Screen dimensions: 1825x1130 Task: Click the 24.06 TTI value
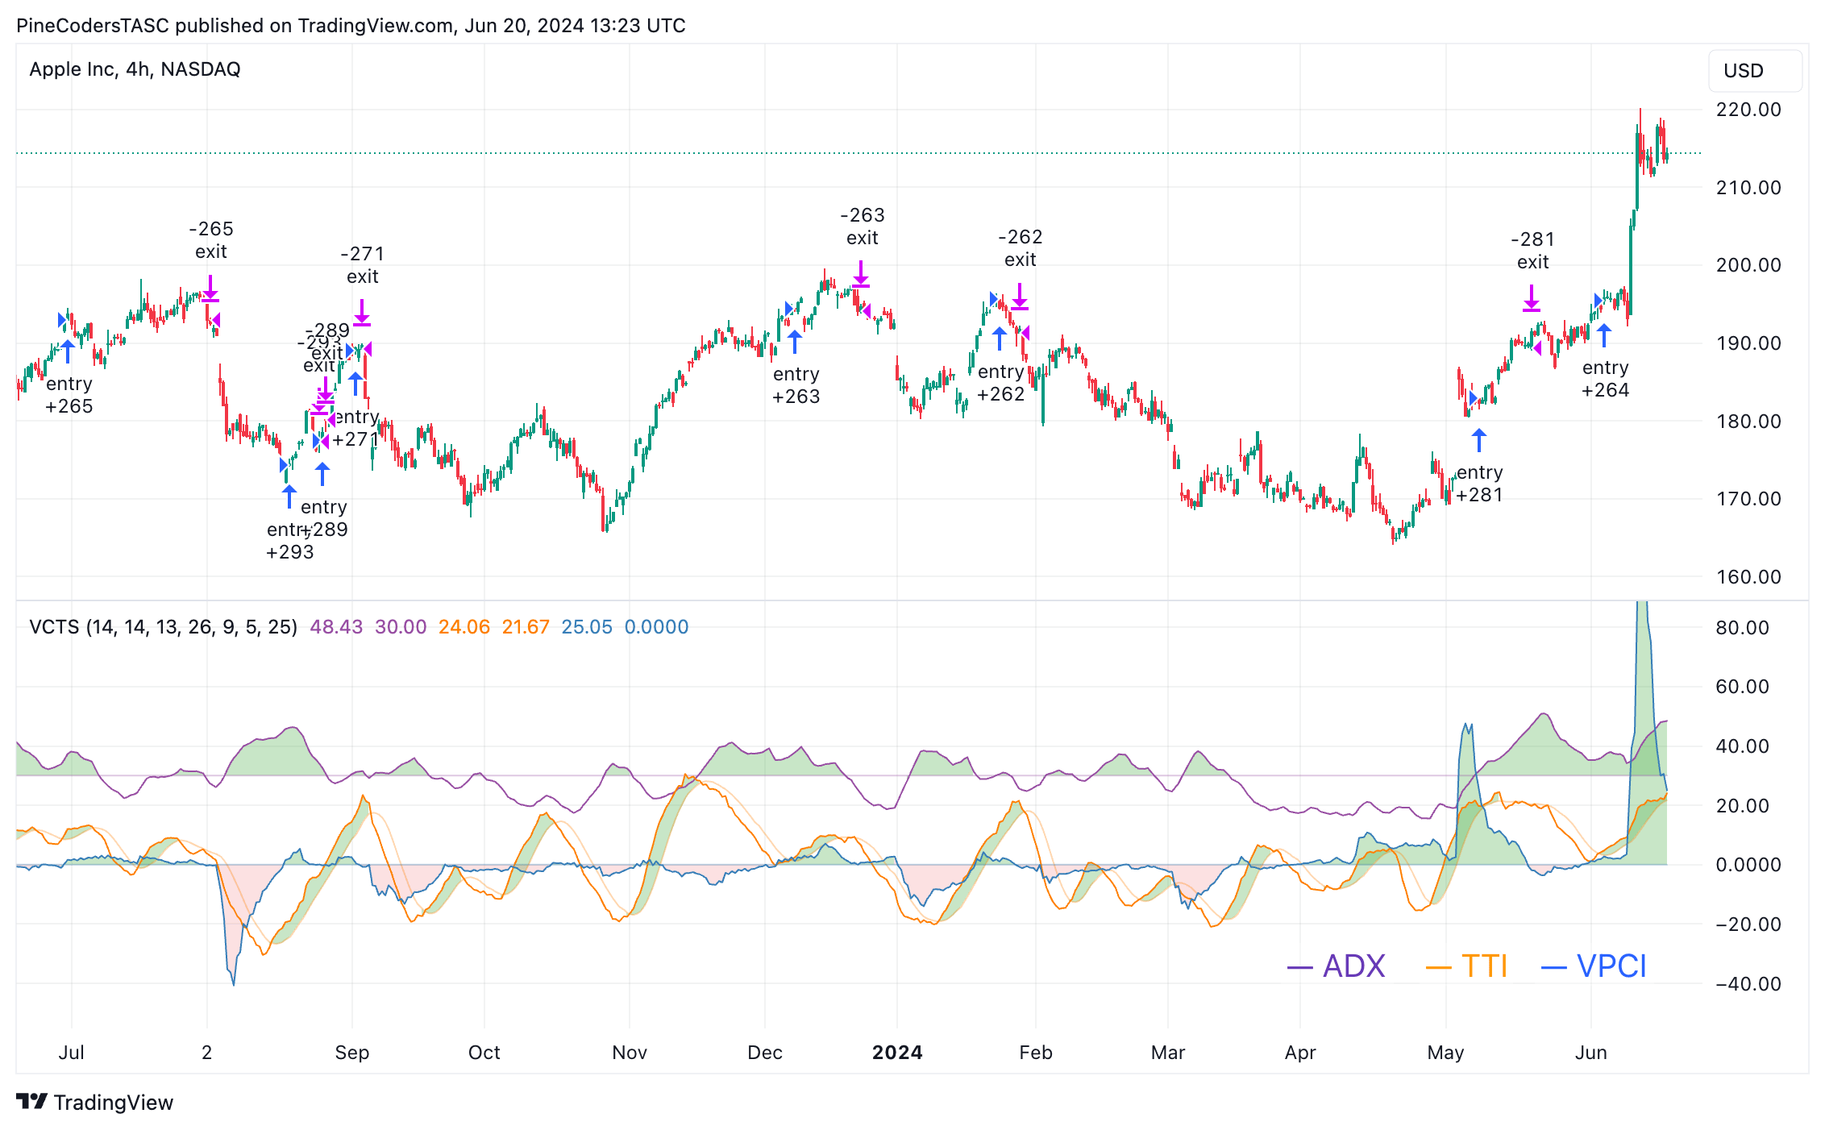coord(464,627)
